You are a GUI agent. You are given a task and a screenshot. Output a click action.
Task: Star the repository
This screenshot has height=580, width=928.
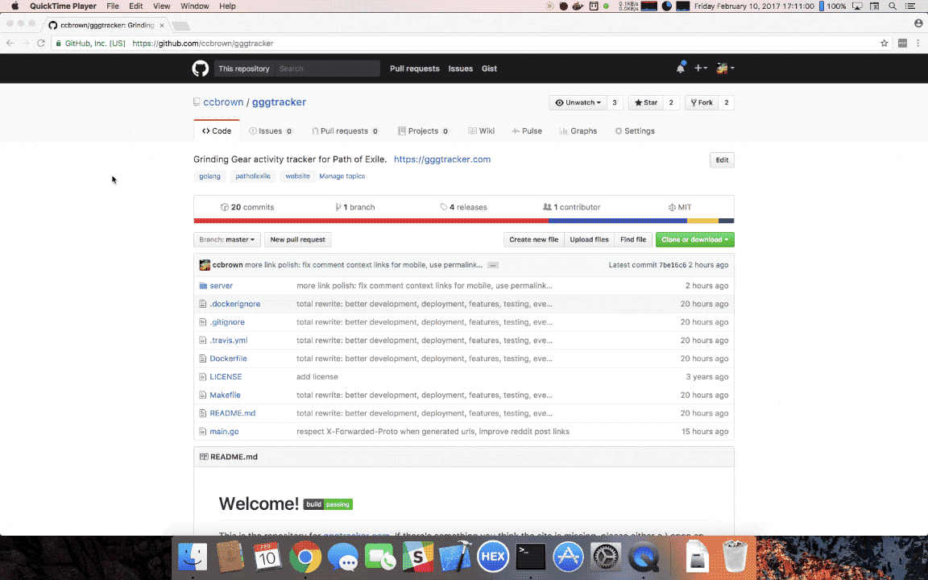pos(646,102)
